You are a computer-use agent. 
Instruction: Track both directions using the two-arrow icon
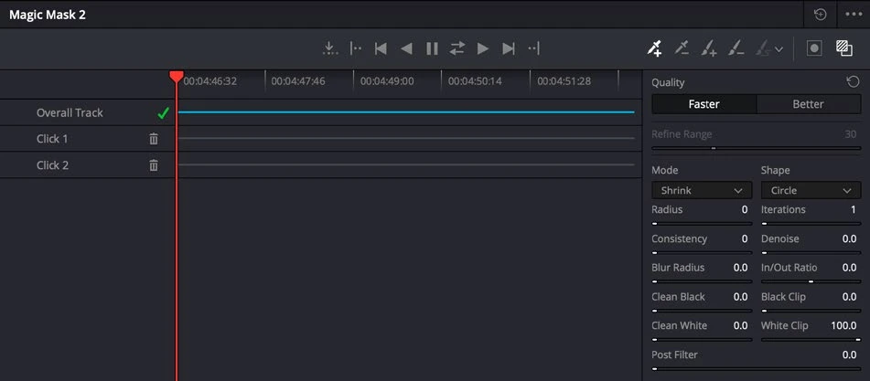(457, 48)
